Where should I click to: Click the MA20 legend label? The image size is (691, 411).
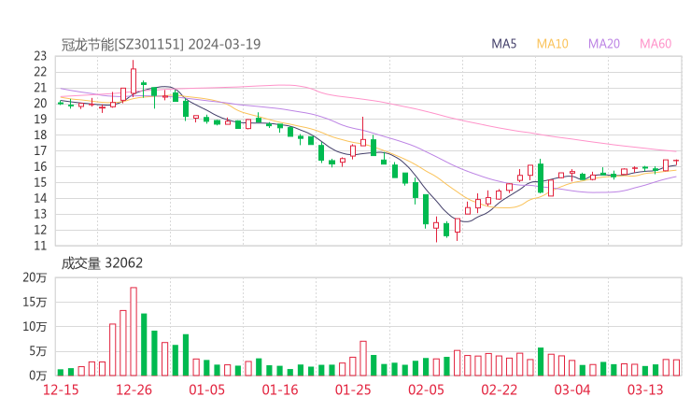point(604,44)
